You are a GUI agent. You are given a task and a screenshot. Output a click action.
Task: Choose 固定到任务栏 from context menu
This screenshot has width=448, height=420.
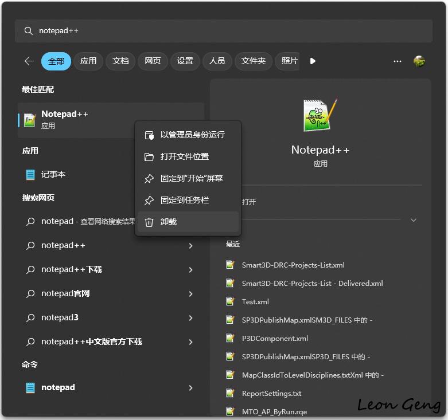[x=188, y=201]
